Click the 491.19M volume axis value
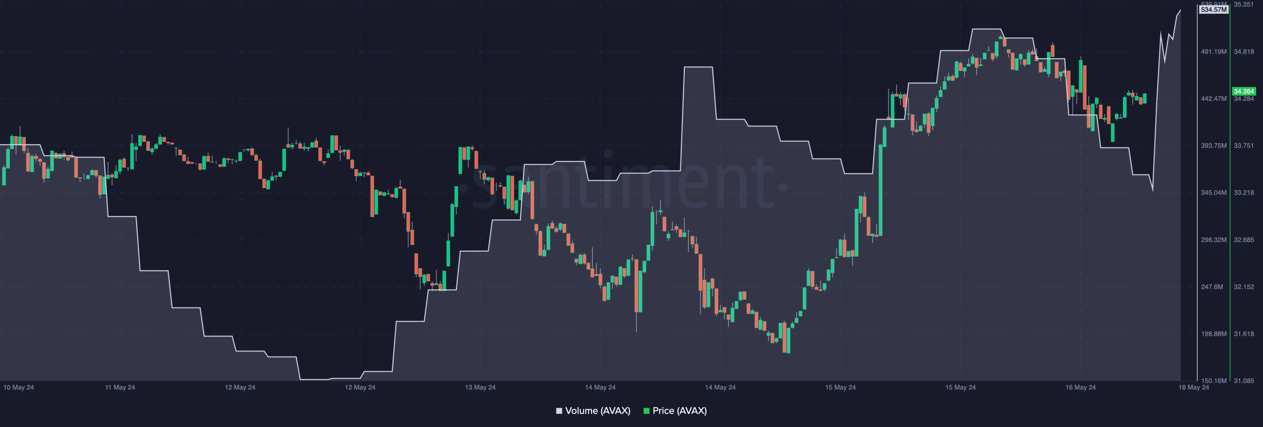The image size is (1263, 427). (x=1214, y=52)
